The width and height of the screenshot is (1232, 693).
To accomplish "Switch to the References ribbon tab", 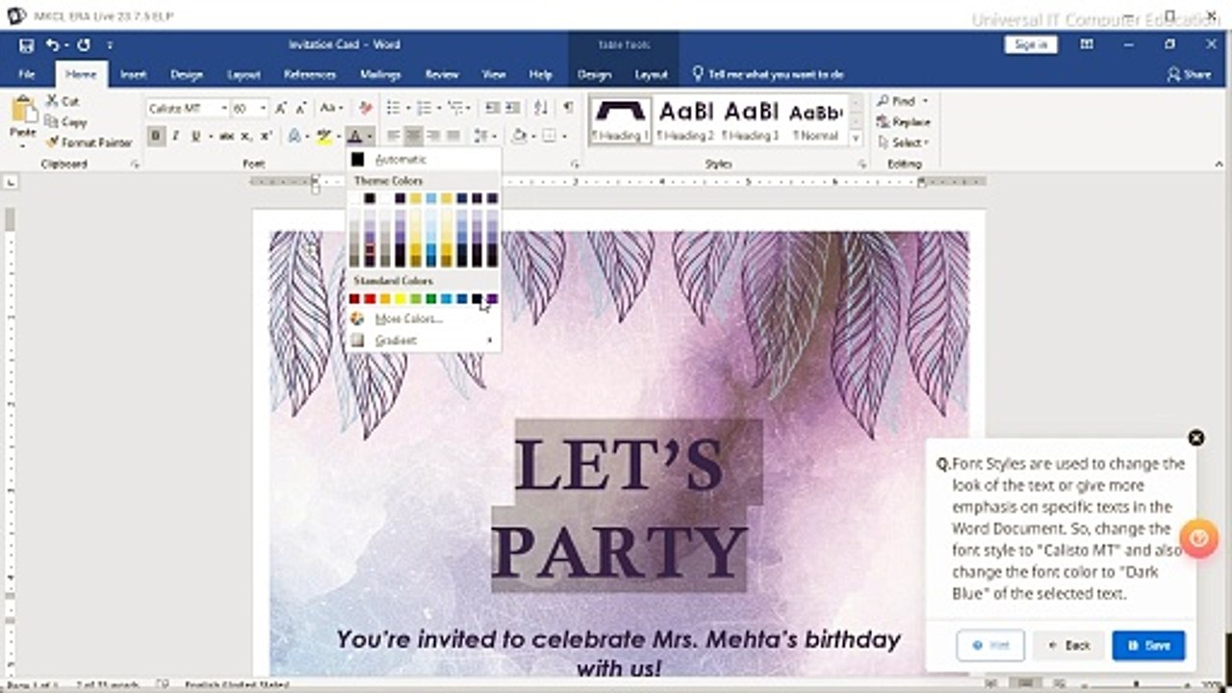I will point(310,74).
